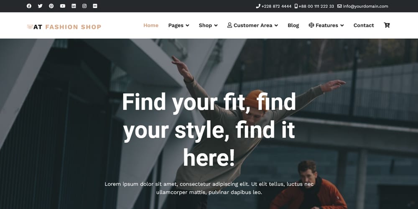The width and height of the screenshot is (418, 209).
Task: Open the YouTube channel icon
Action: pos(62,6)
